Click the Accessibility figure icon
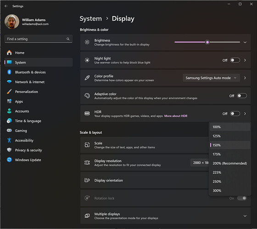The image size is (257, 229). [x=9, y=140]
